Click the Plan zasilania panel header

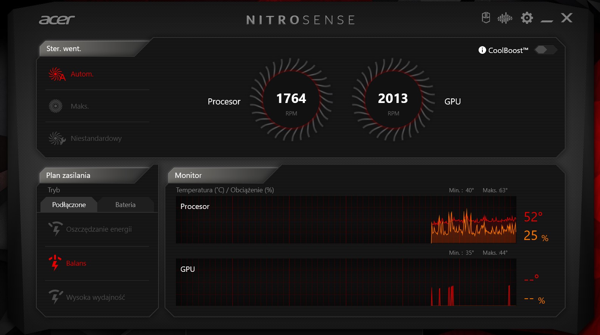point(95,175)
